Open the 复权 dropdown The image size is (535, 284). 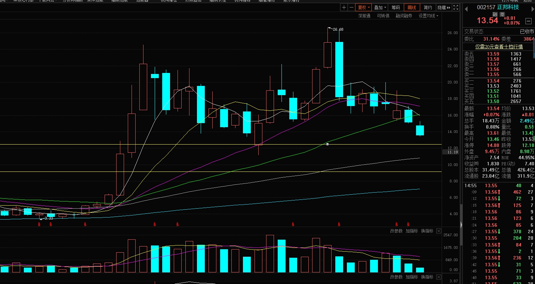point(364,8)
